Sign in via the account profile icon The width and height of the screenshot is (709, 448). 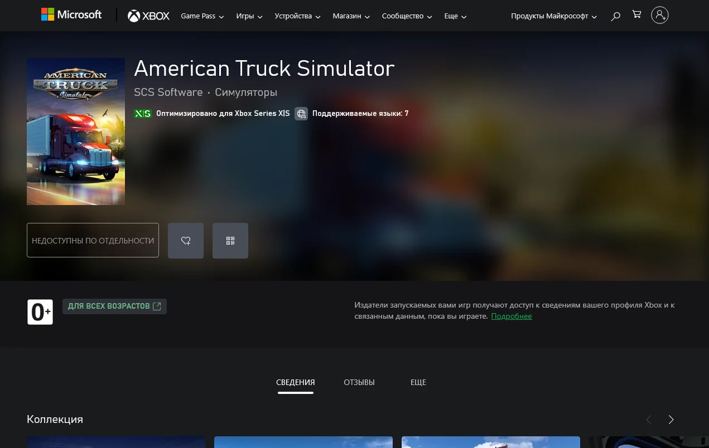(x=660, y=15)
